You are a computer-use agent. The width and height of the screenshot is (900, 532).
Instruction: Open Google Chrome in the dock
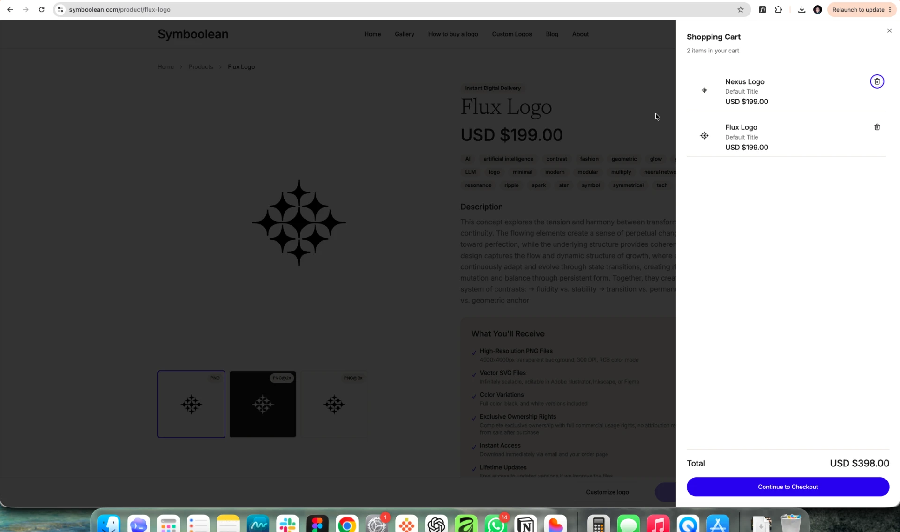coord(347,525)
